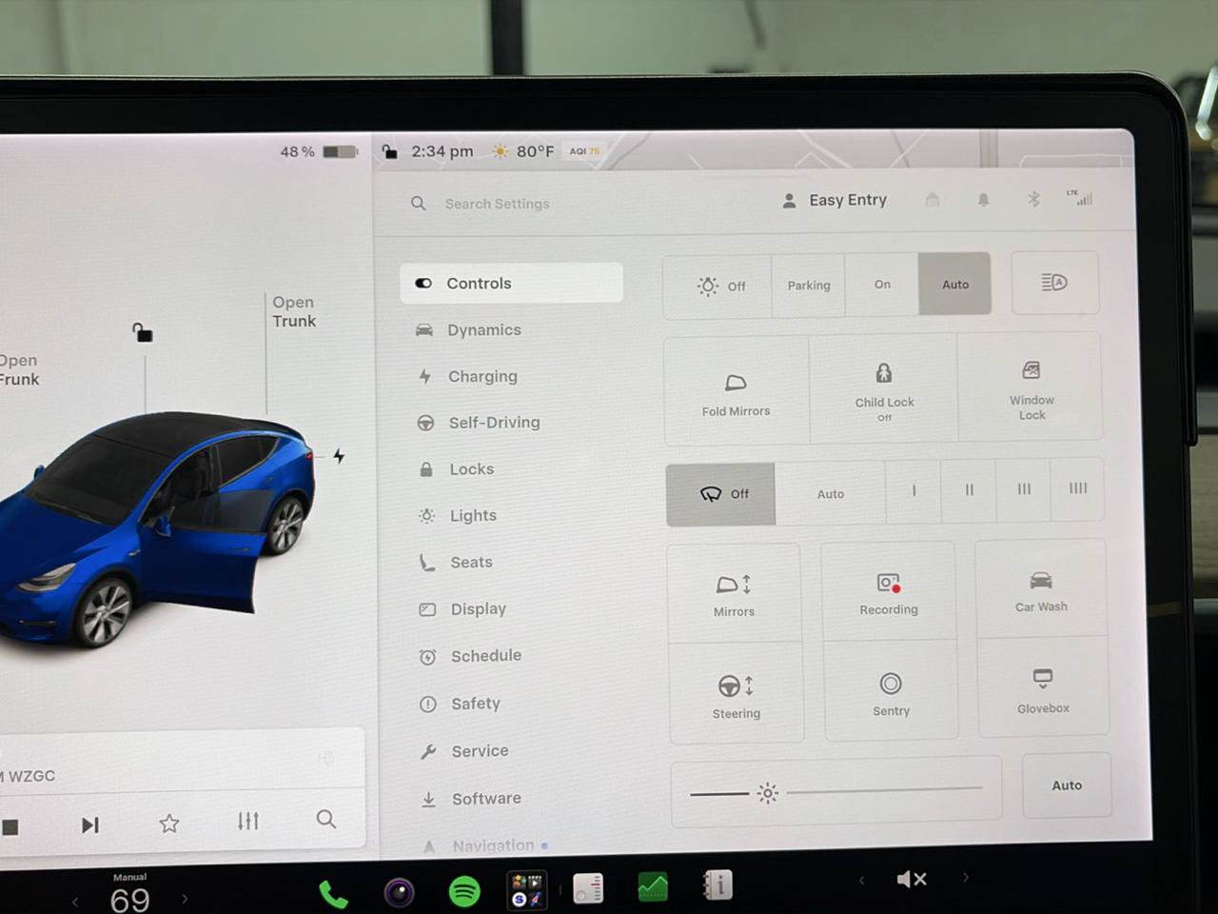Favorite the current station with star
Screen dimensions: 1218x914
coord(169,824)
